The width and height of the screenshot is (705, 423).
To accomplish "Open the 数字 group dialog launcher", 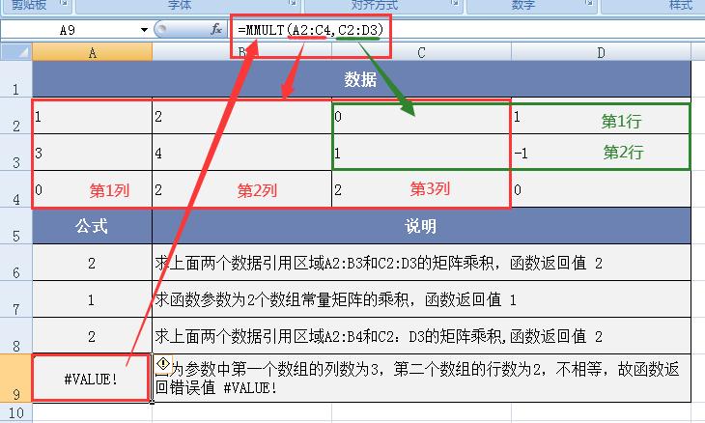I will click(x=589, y=3).
